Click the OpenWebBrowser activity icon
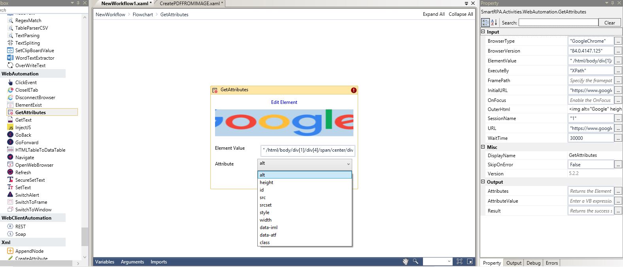 [10, 165]
